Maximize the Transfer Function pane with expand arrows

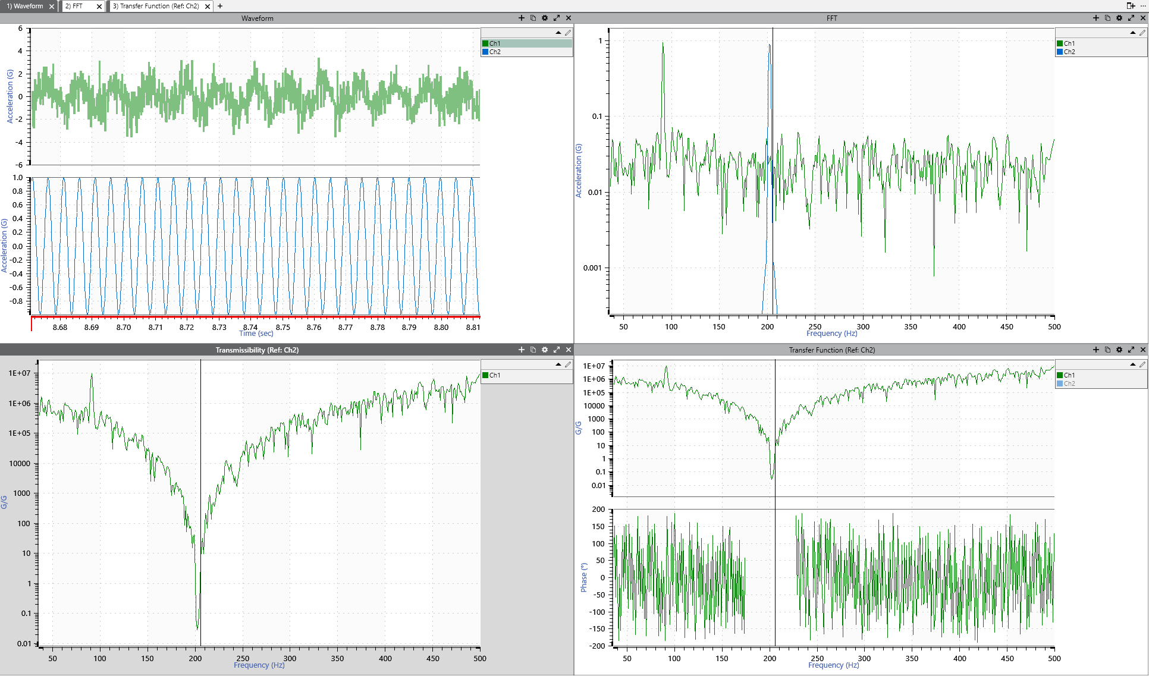click(x=1131, y=350)
